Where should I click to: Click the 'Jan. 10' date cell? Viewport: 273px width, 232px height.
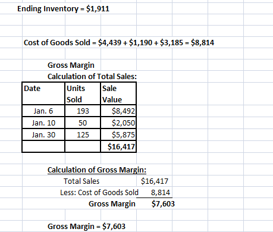pyautogui.click(x=43, y=123)
